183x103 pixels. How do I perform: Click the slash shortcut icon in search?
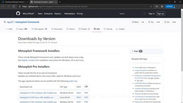coord(144,13)
